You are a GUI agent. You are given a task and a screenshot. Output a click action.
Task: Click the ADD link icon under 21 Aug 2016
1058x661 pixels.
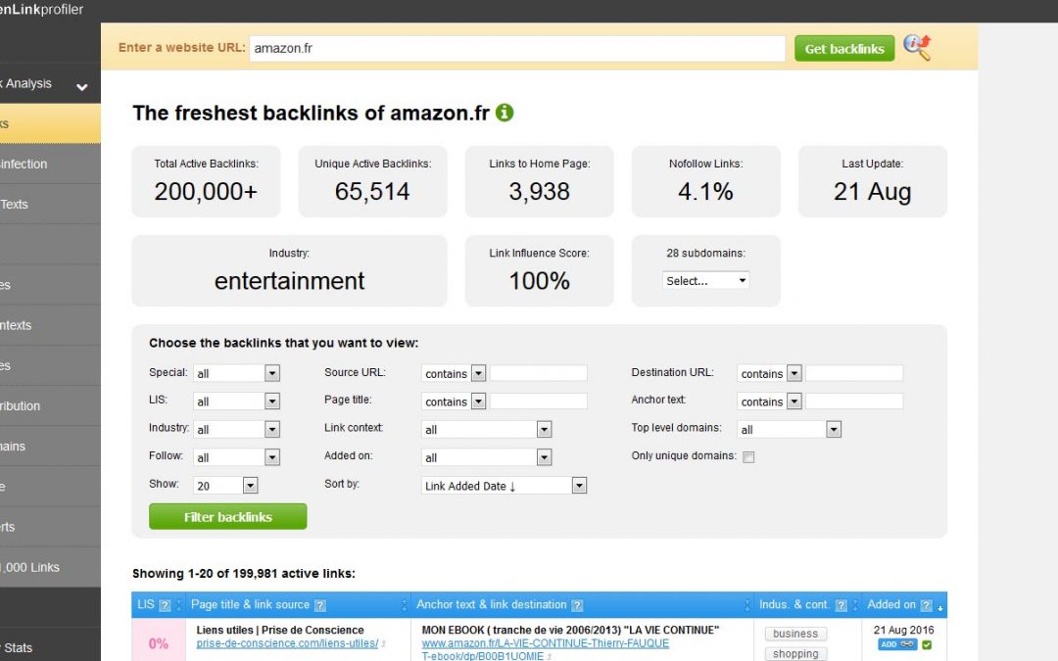point(898,644)
